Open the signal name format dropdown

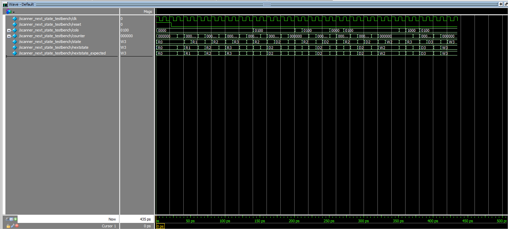pos(10,12)
